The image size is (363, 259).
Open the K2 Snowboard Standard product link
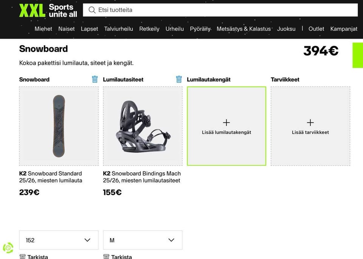(x=51, y=177)
